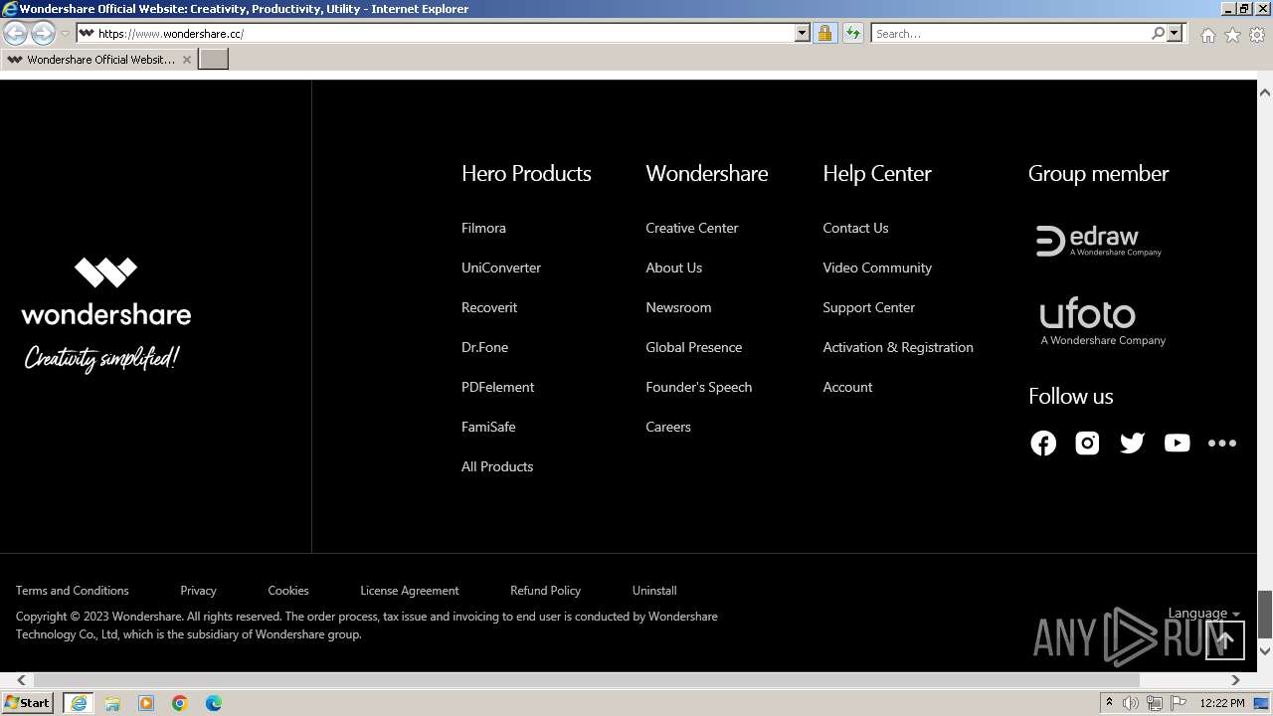Click the volume speaker tray icon
The height and width of the screenshot is (716, 1273).
[x=1131, y=703]
